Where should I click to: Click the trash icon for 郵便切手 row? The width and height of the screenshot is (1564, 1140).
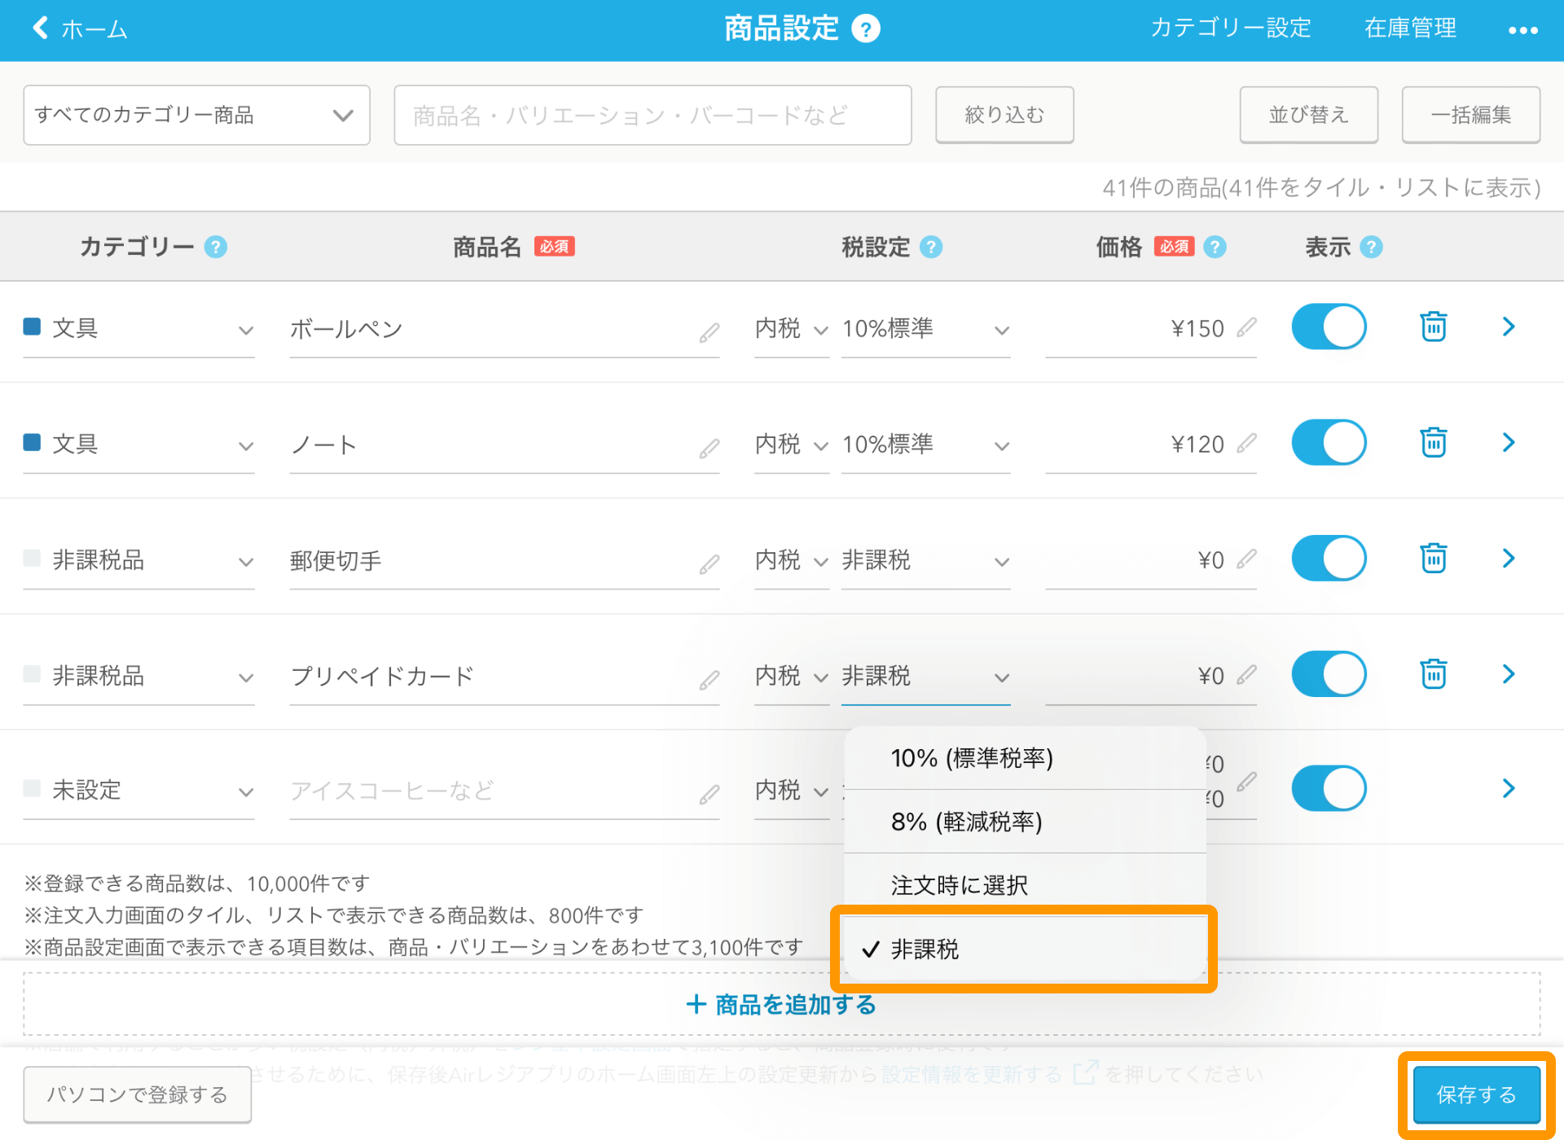coord(1433,559)
